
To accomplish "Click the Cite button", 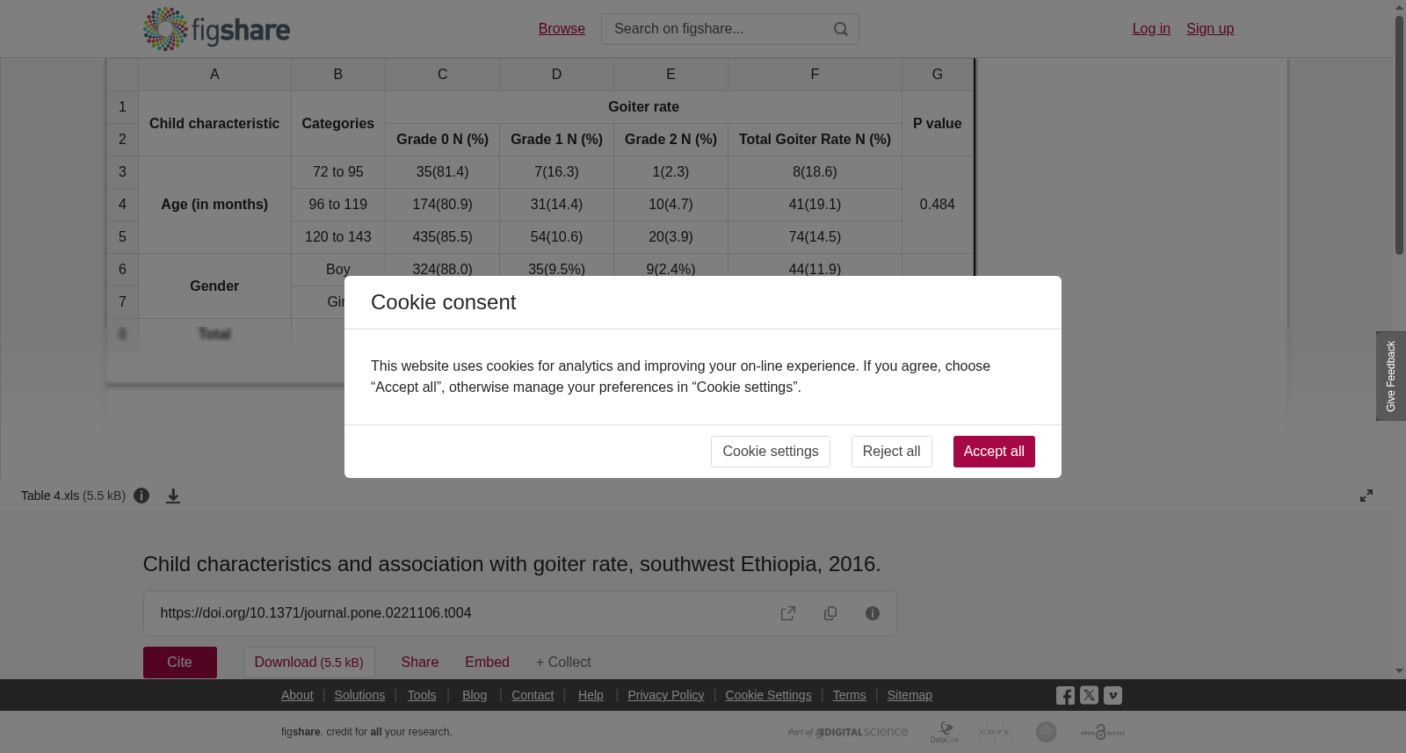I will 180,662.
